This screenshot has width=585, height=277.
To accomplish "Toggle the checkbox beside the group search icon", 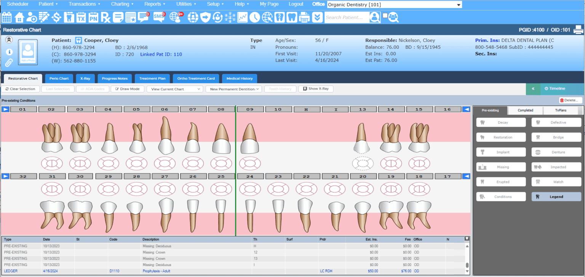I will (386, 14).
